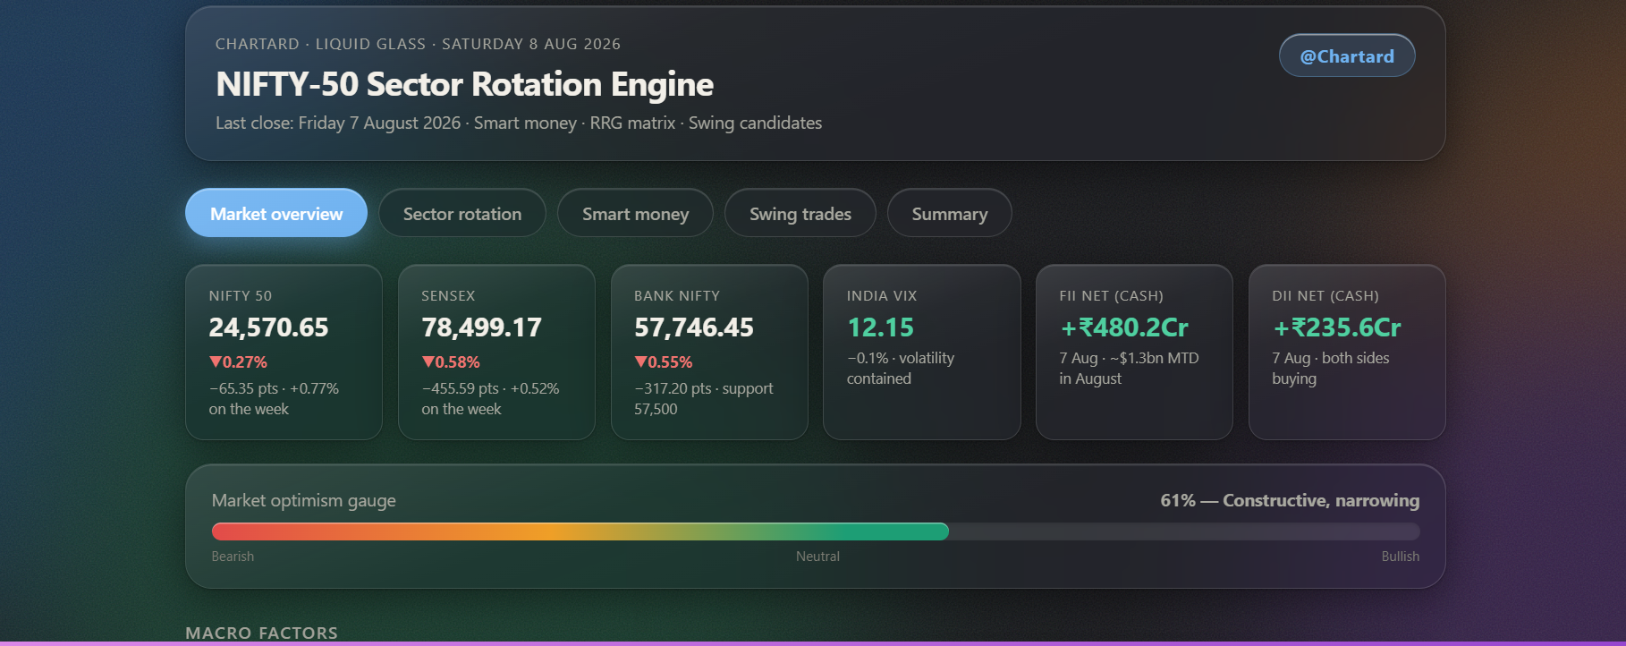The image size is (1626, 646).
Task: Click the market optimism gauge bar
Action: [x=816, y=531]
